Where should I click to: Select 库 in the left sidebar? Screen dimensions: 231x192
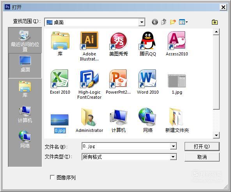(x=25, y=89)
